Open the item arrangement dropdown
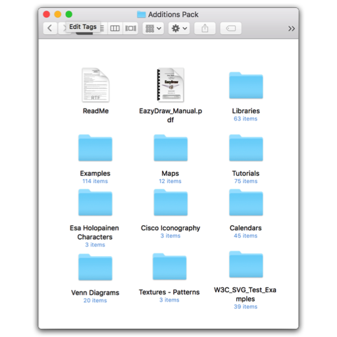 tap(153, 28)
